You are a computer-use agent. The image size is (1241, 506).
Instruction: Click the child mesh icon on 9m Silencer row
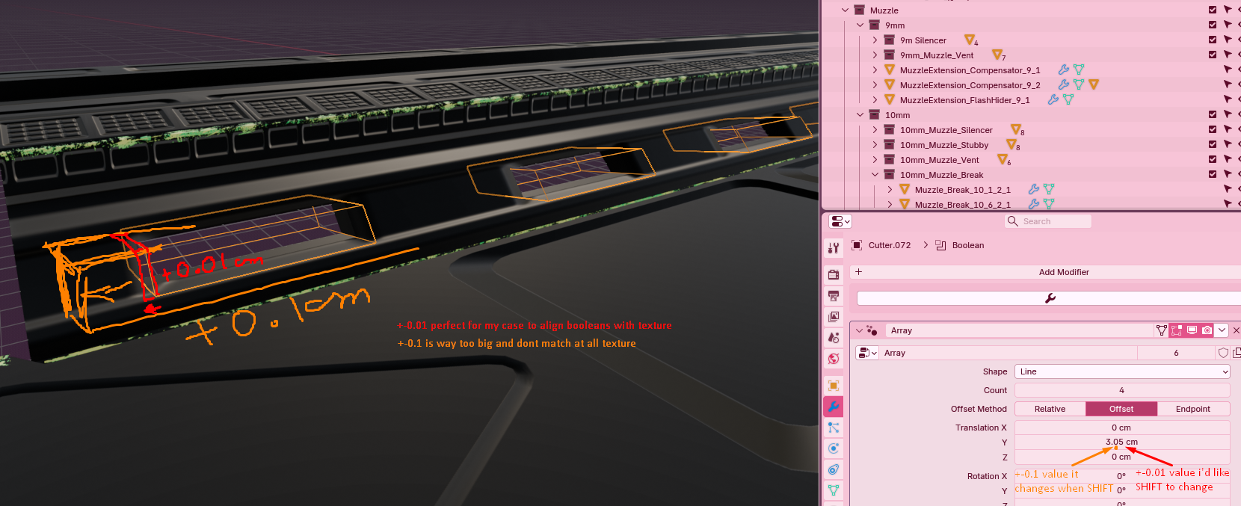(970, 40)
